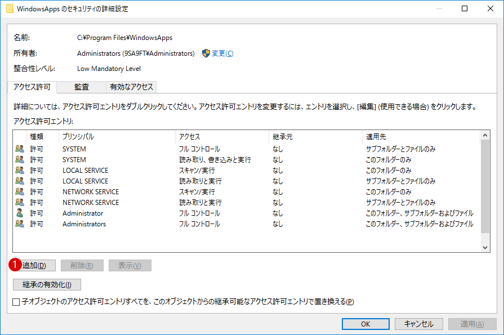
Task: Click the group icon of the SYSTEM 読み取り、書き込みと実行 row
Action: 20,159
